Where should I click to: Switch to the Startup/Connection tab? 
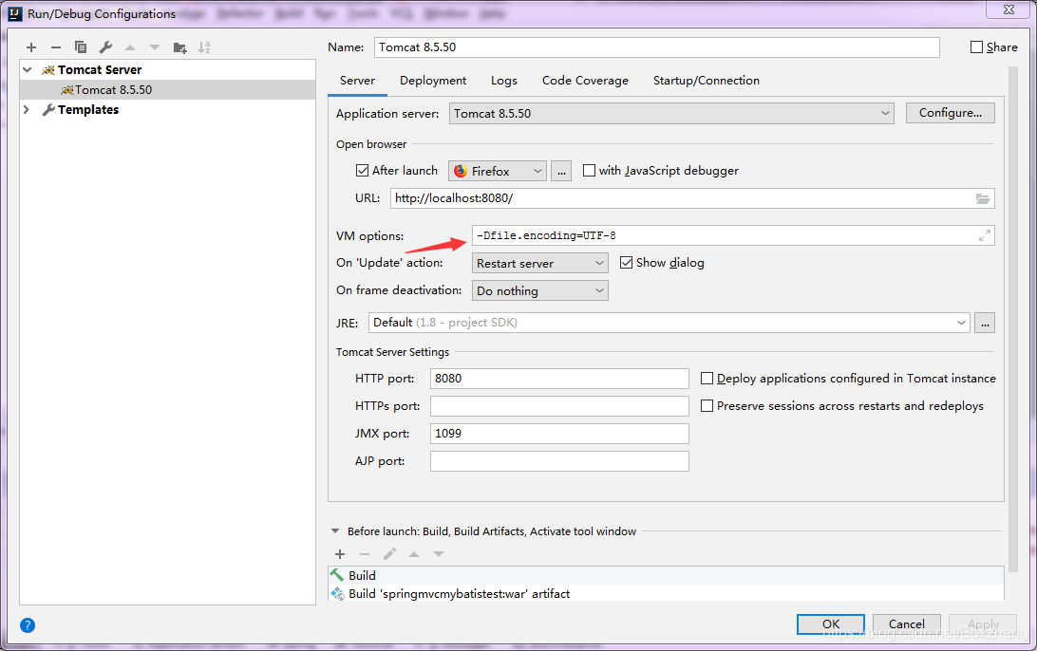(707, 81)
